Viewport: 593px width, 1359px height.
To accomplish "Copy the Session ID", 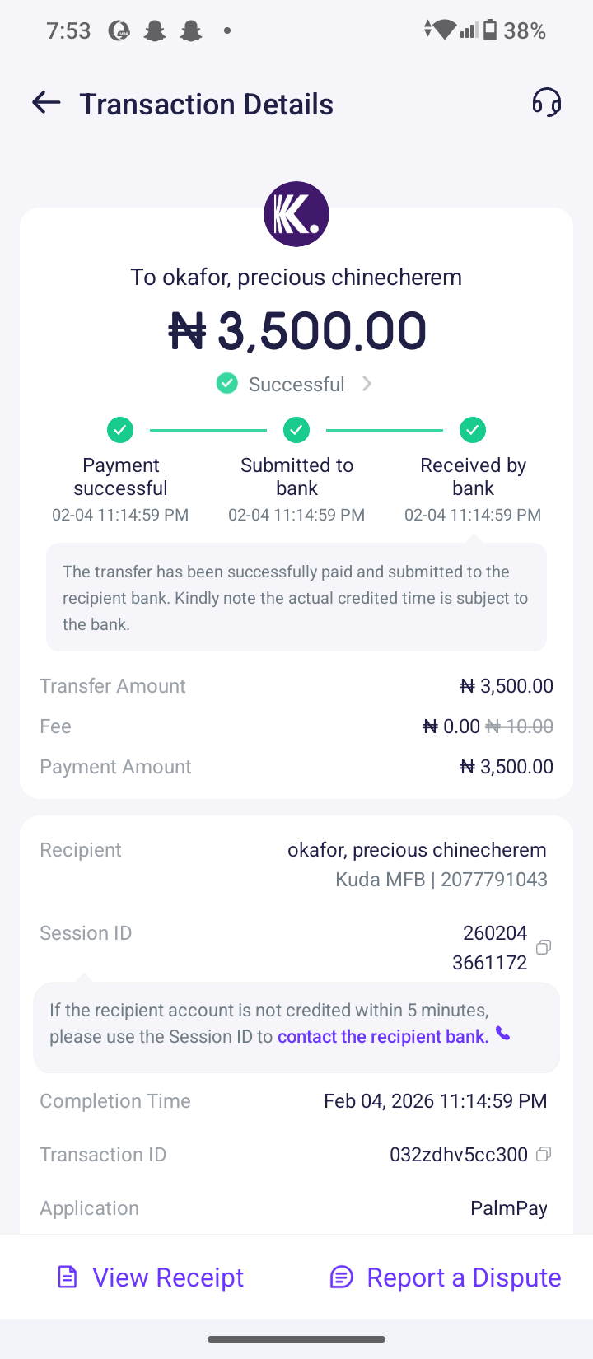I will coord(544,947).
